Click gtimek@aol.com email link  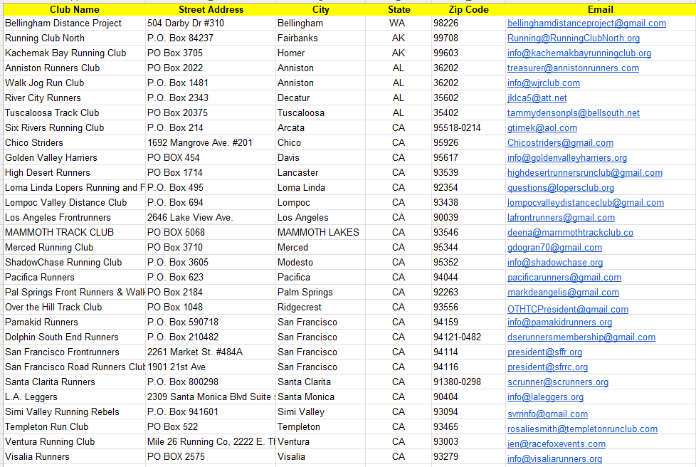[542, 128]
